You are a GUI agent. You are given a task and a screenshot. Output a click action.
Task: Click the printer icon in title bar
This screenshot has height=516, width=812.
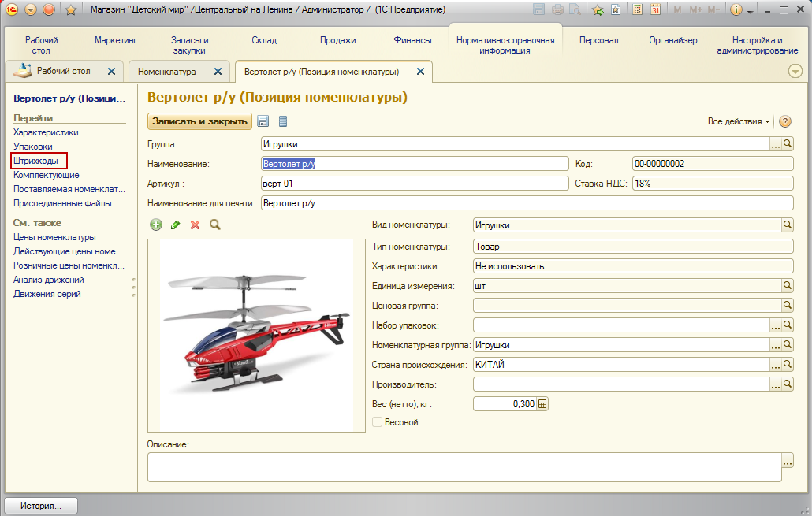coord(557,9)
